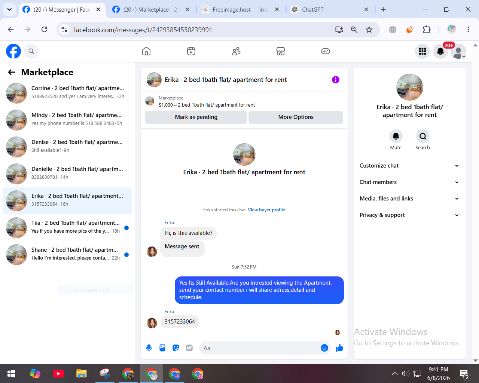Install app icon in address bar
The image size is (479, 383).
click(339, 30)
